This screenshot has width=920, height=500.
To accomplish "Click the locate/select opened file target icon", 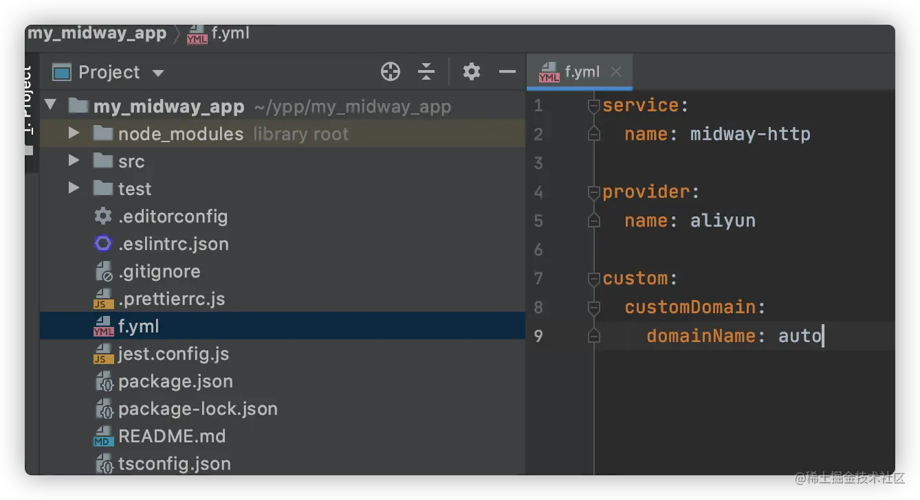I will [x=391, y=71].
